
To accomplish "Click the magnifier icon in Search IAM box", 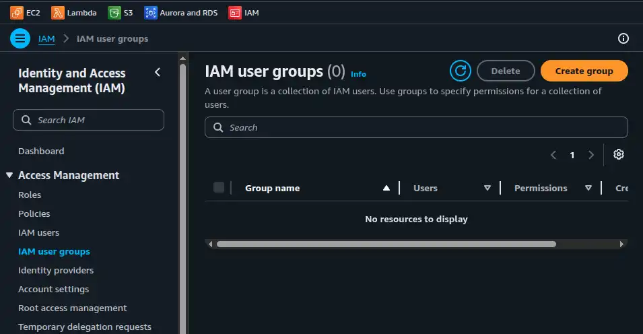I will click(x=26, y=120).
